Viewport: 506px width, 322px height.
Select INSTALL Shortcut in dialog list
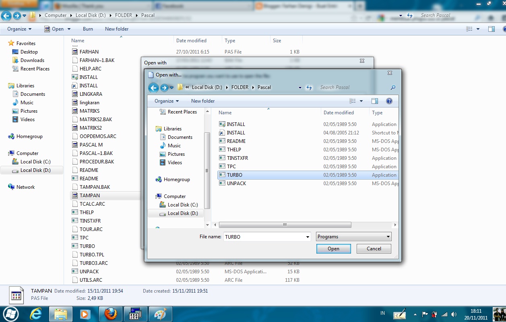(x=308, y=133)
